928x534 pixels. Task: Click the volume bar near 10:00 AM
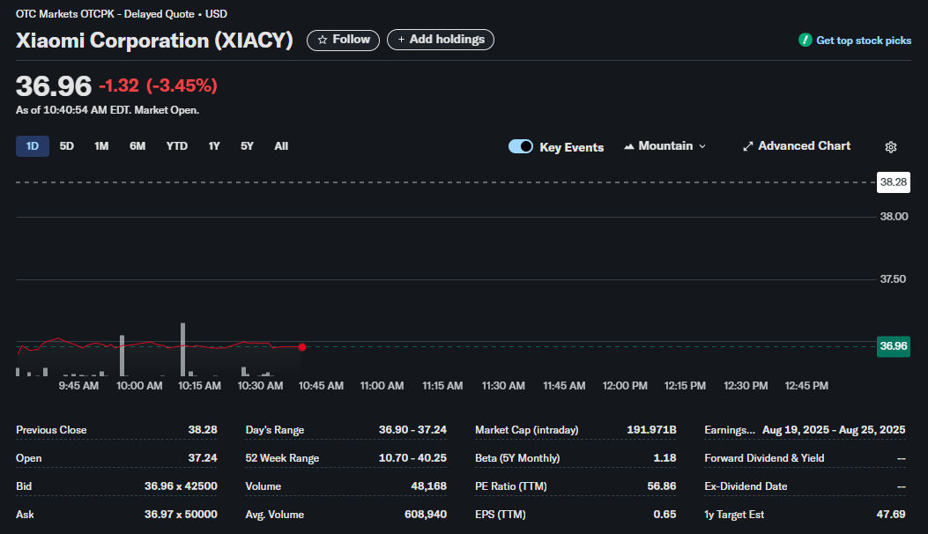point(122,355)
